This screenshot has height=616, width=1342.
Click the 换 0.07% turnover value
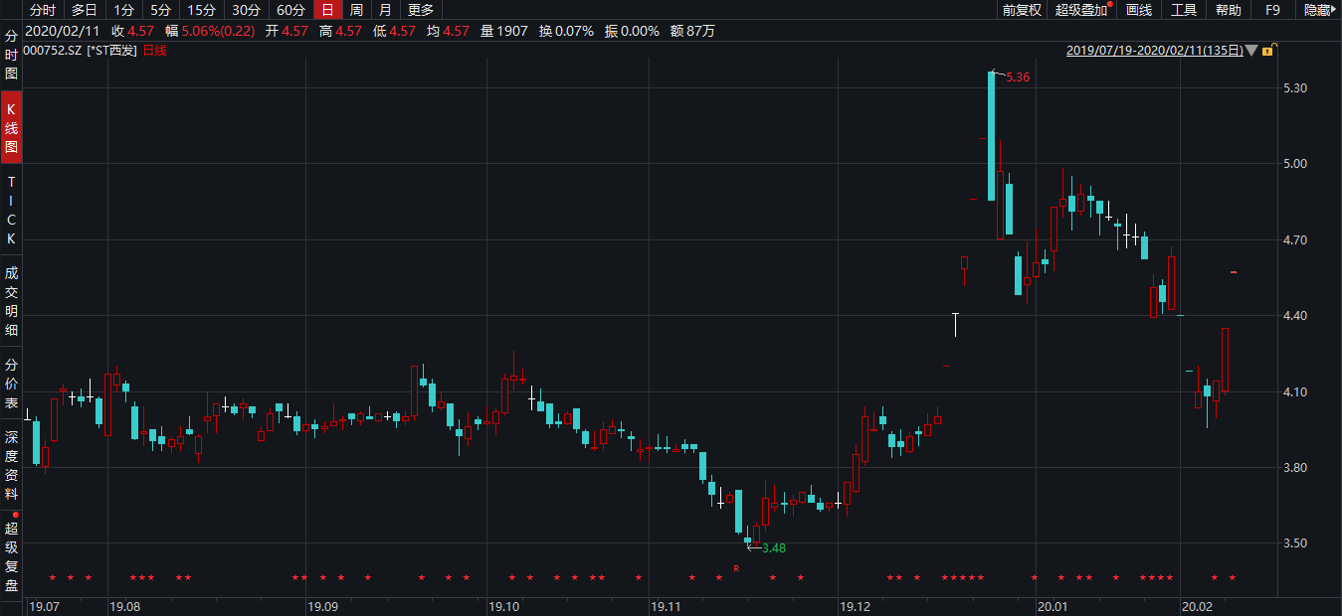tap(566, 31)
